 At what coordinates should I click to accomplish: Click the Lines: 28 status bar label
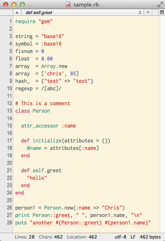25,237
